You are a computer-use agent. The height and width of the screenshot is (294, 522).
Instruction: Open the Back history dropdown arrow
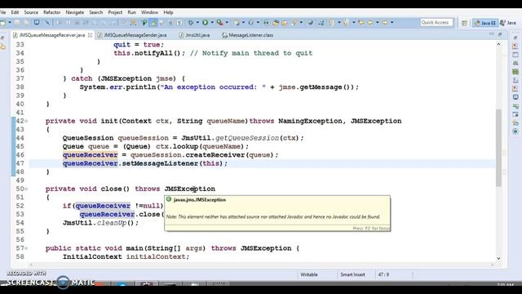[377, 22]
